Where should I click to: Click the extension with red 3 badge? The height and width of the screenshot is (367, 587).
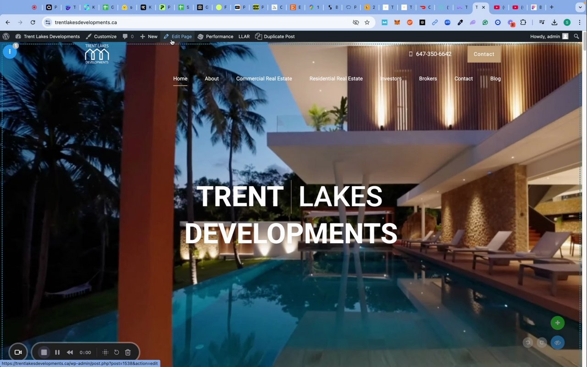[x=510, y=22]
